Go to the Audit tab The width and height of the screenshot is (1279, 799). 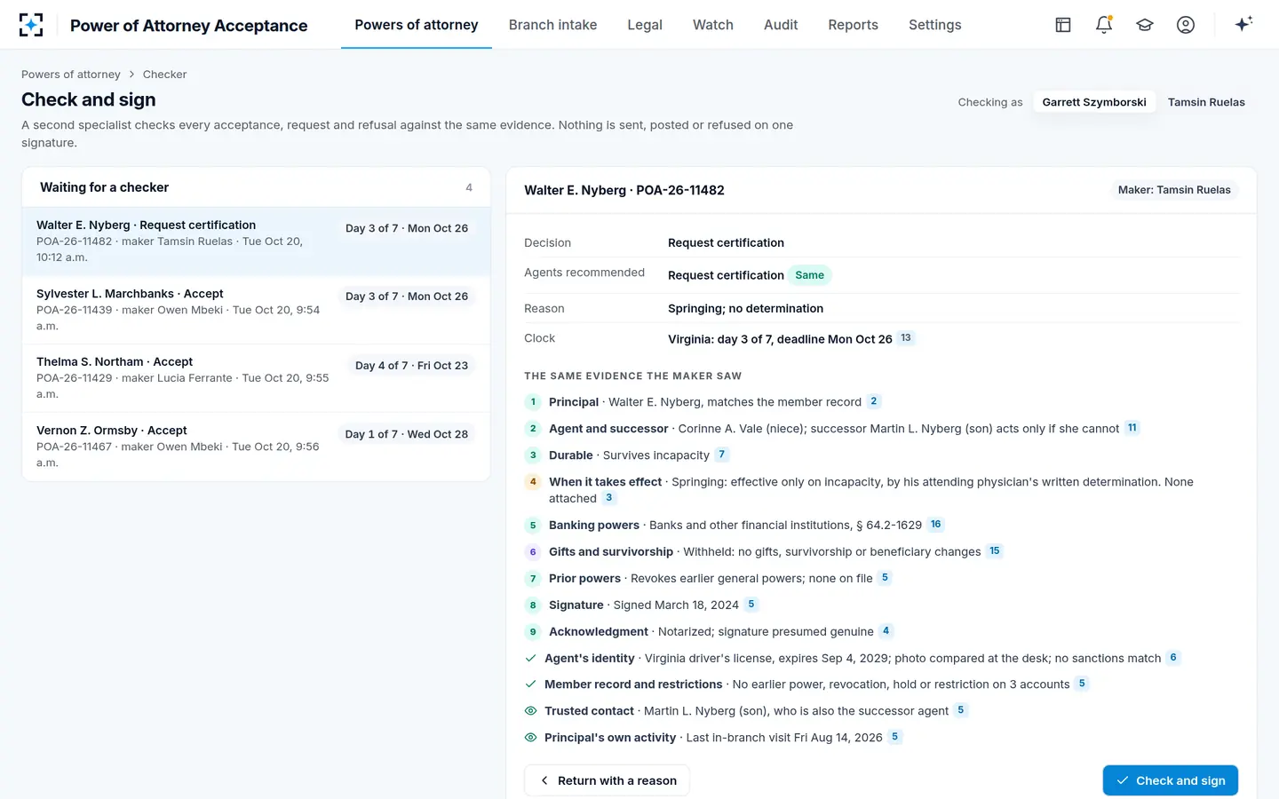(x=781, y=25)
